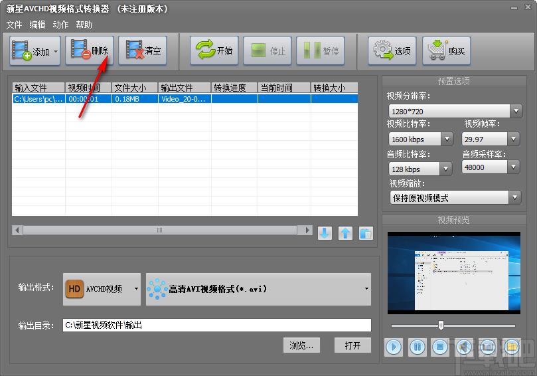Click the Purchase (购买) cart button
The image size is (537, 376).
(x=447, y=50)
